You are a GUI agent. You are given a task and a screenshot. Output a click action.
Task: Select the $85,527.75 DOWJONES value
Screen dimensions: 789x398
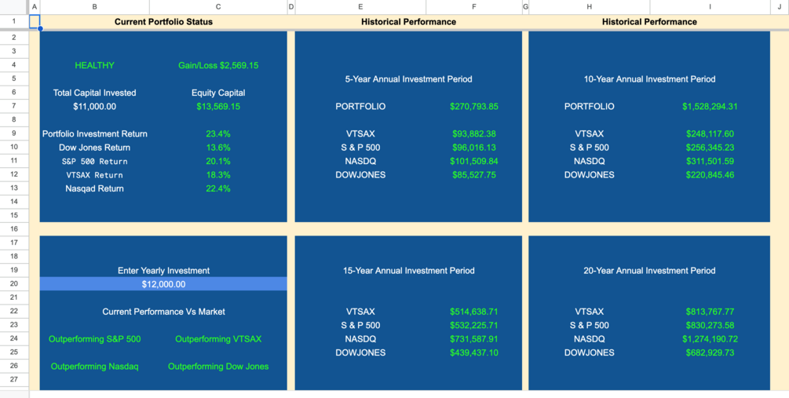(x=474, y=175)
